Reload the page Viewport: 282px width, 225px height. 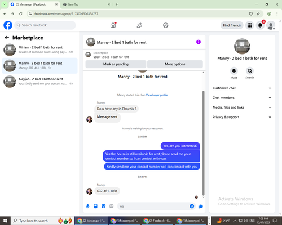[x=21, y=13]
